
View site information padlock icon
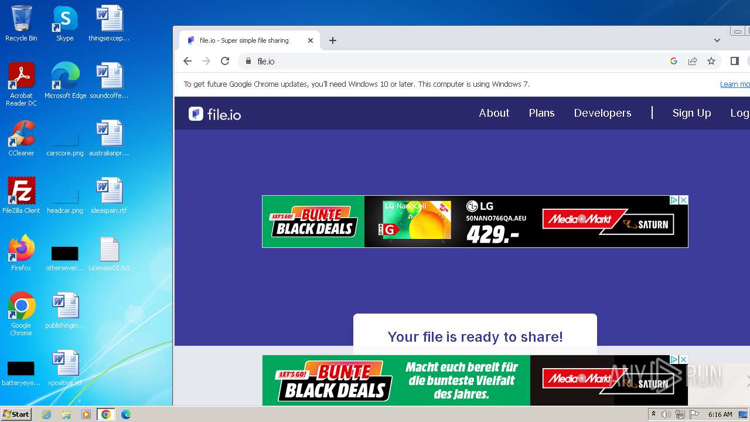pyautogui.click(x=248, y=61)
